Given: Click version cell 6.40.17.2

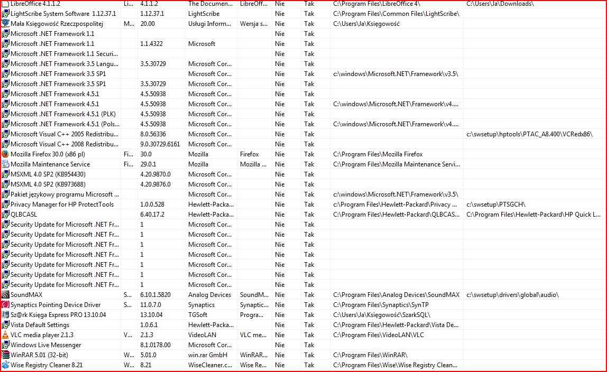Looking at the screenshot, I should tap(152, 215).
